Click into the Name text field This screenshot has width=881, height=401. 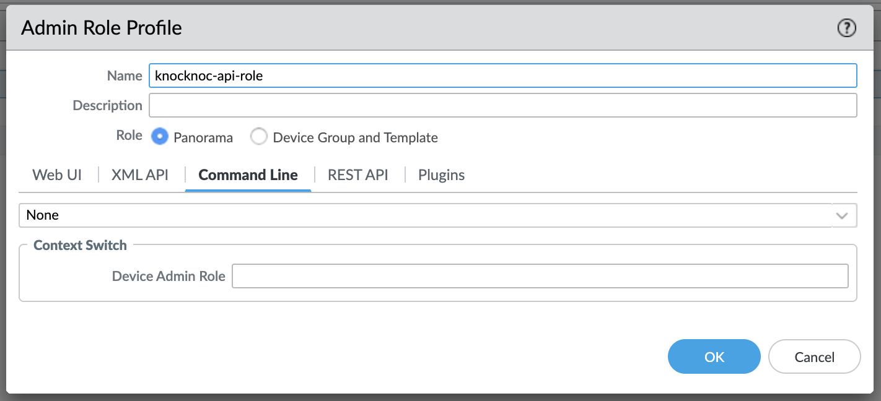point(502,75)
